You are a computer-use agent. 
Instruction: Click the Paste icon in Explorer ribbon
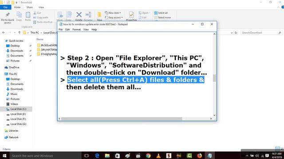click(x=28, y=15)
